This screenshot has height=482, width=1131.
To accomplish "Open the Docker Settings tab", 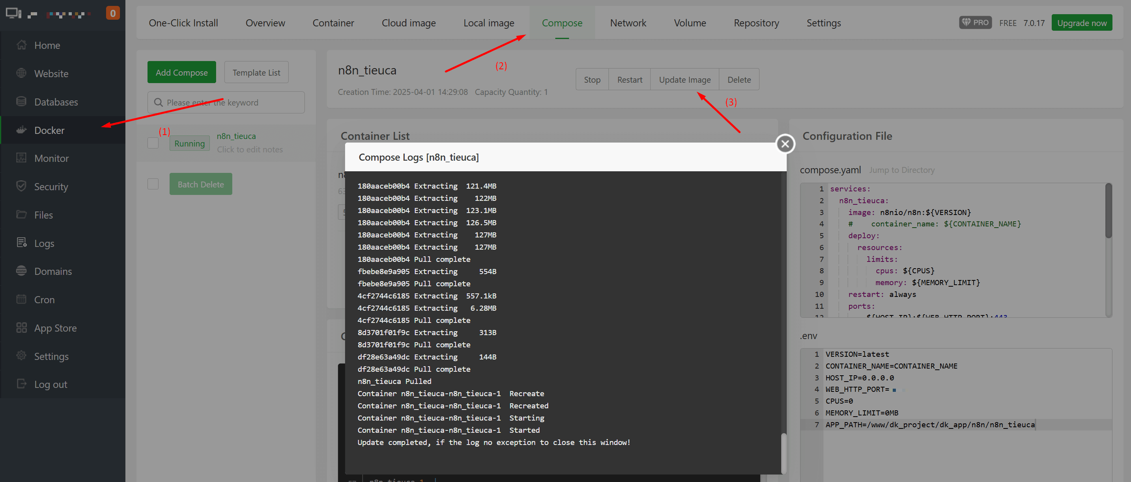I will [824, 23].
